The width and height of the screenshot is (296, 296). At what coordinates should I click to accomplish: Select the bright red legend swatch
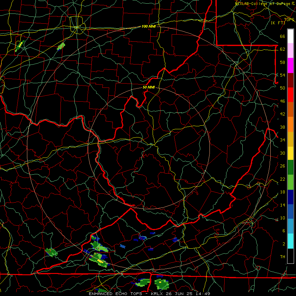pos(290,95)
